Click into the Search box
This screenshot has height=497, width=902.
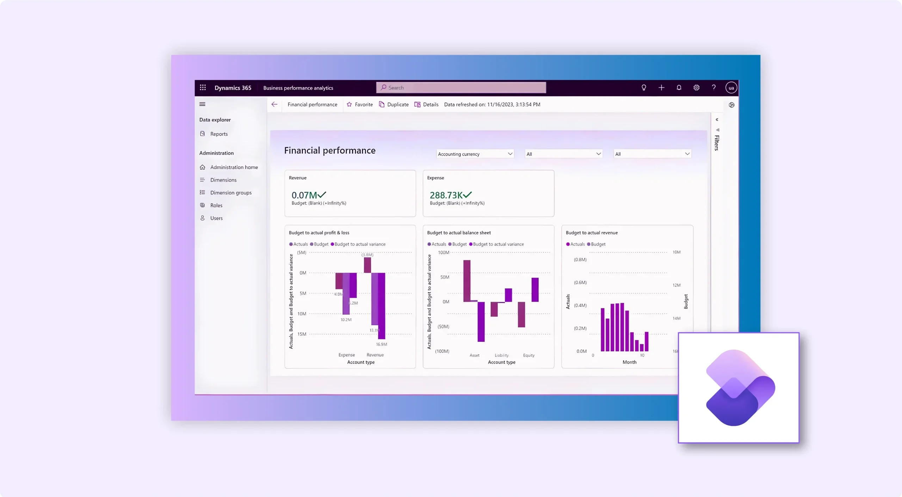(461, 88)
